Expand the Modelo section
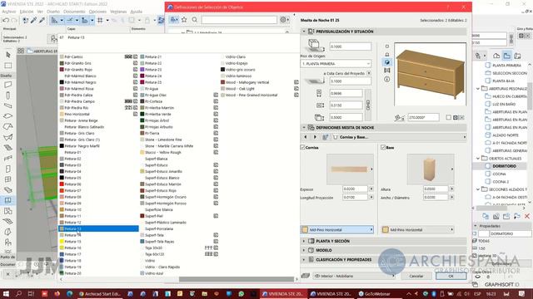This screenshot has height=299, width=533. 304,250
